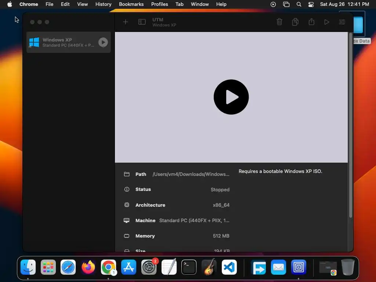
Task: Open the Window menu
Action: (200, 4)
